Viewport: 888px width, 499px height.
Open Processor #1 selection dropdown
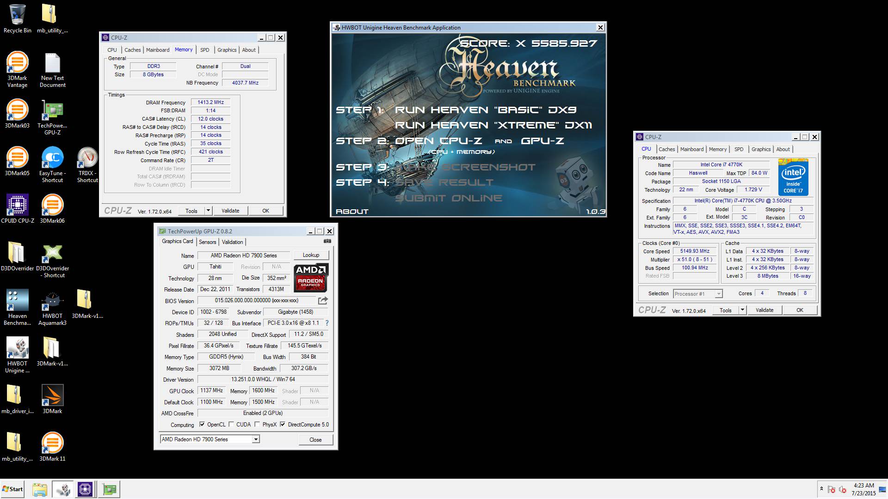point(698,294)
